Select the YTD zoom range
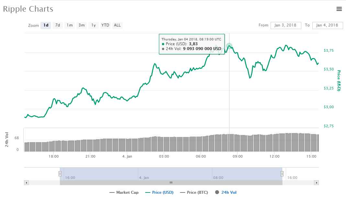The image size is (346, 197). click(105, 25)
